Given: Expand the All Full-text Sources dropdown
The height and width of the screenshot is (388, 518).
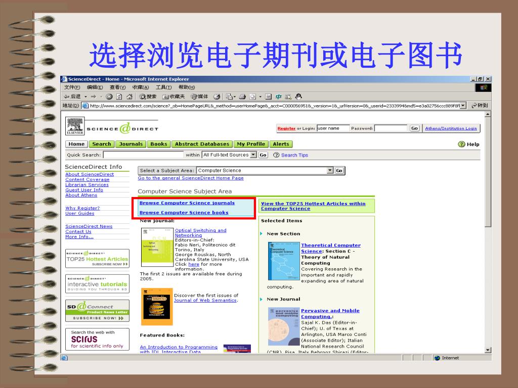Looking at the screenshot, I should 253,155.
